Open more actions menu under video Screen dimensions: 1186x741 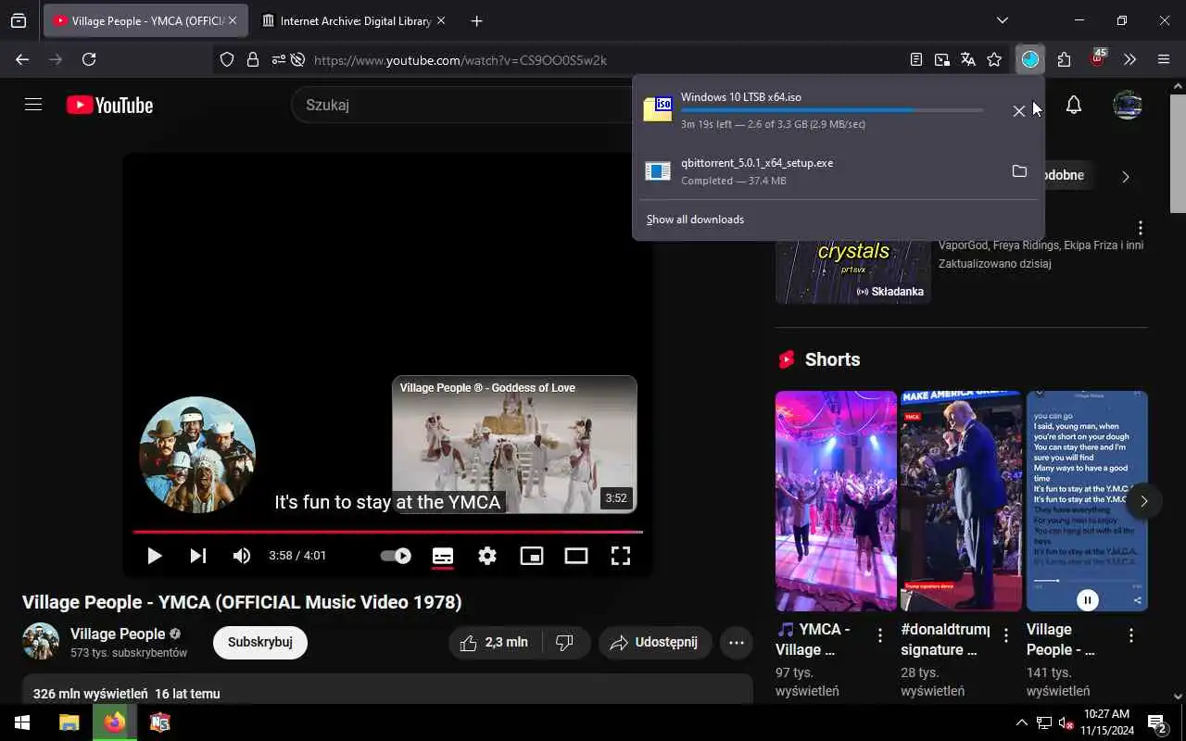pyautogui.click(x=737, y=642)
